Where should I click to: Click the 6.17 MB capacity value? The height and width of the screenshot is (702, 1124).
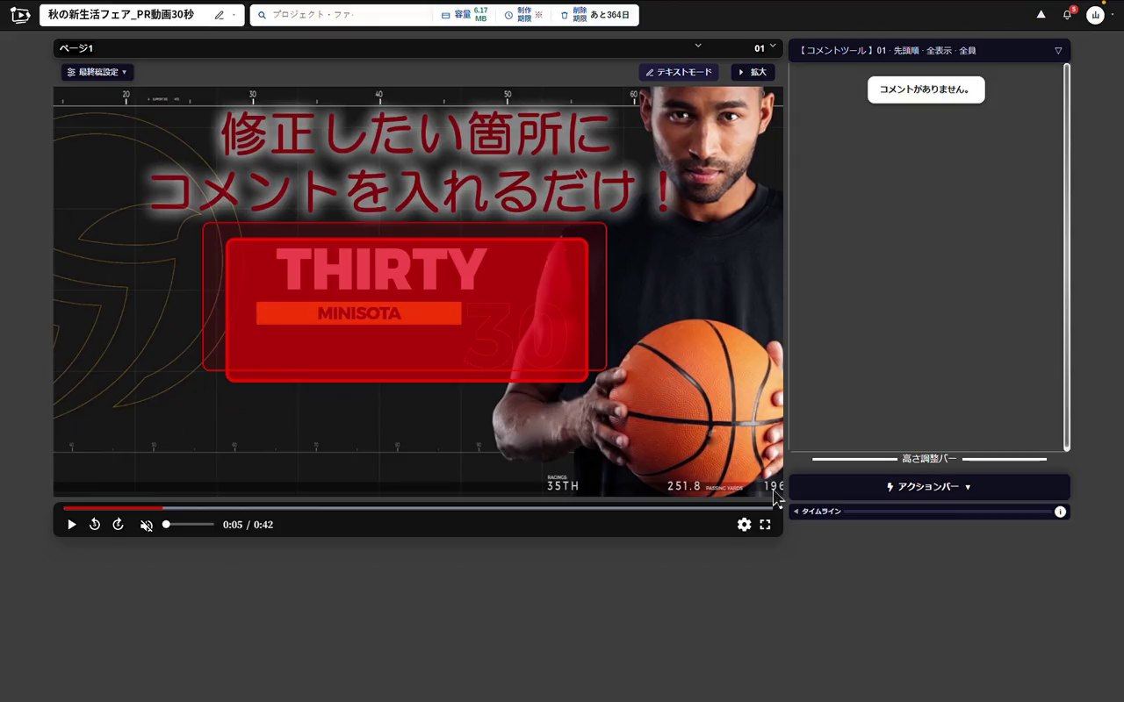click(x=481, y=14)
